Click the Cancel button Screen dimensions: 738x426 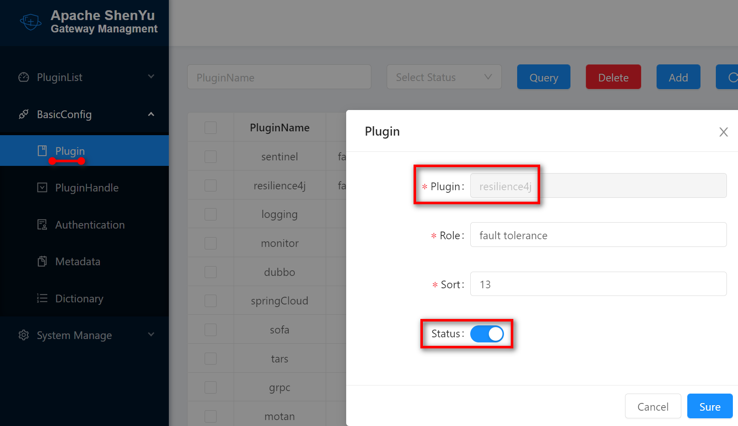652,406
